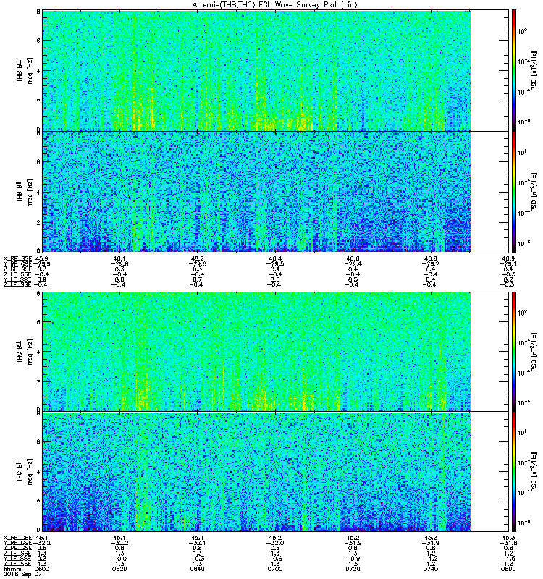Click the Y_LE_SSE value '8.7'
Screen dimensions: 543x579
click(197, 279)
